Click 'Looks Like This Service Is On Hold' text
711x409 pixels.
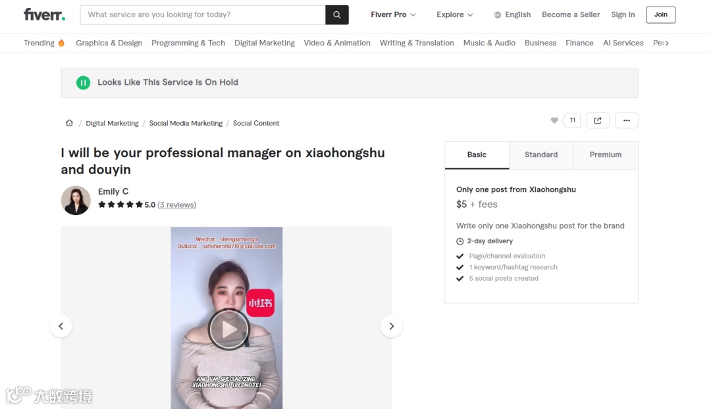[168, 82]
